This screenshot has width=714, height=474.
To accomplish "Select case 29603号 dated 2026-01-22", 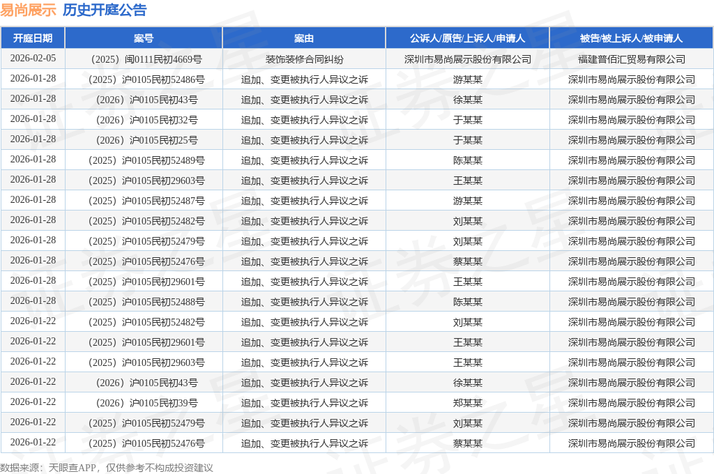I will coord(144,362).
